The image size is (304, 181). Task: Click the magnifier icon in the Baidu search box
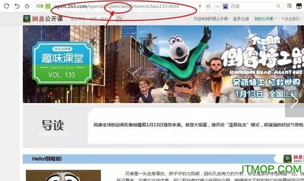coord(278,6)
